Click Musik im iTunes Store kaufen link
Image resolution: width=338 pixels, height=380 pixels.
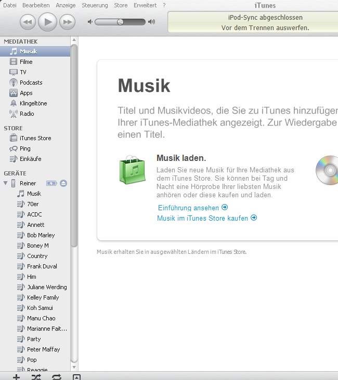pyautogui.click(x=207, y=218)
